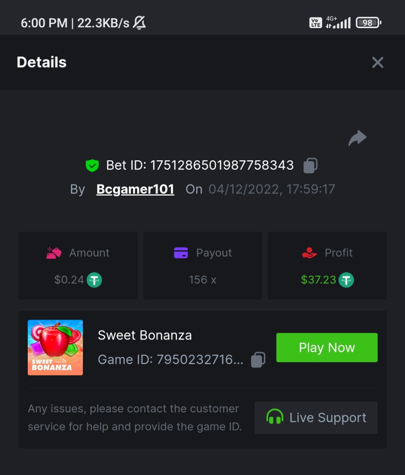Copy the Bet ID
Viewport: 405px width, 475px height.
310,165
